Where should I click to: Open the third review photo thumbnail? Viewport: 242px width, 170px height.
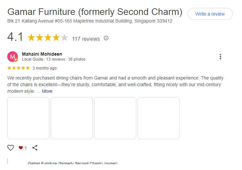pyautogui.click(x=115, y=118)
